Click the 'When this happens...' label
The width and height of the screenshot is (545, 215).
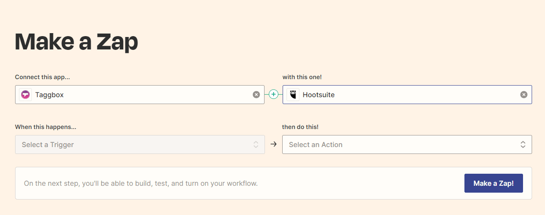[x=46, y=127]
